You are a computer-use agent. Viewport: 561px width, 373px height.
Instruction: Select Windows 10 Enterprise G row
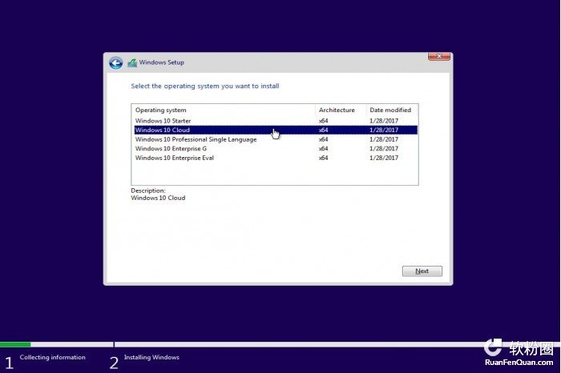pos(276,149)
